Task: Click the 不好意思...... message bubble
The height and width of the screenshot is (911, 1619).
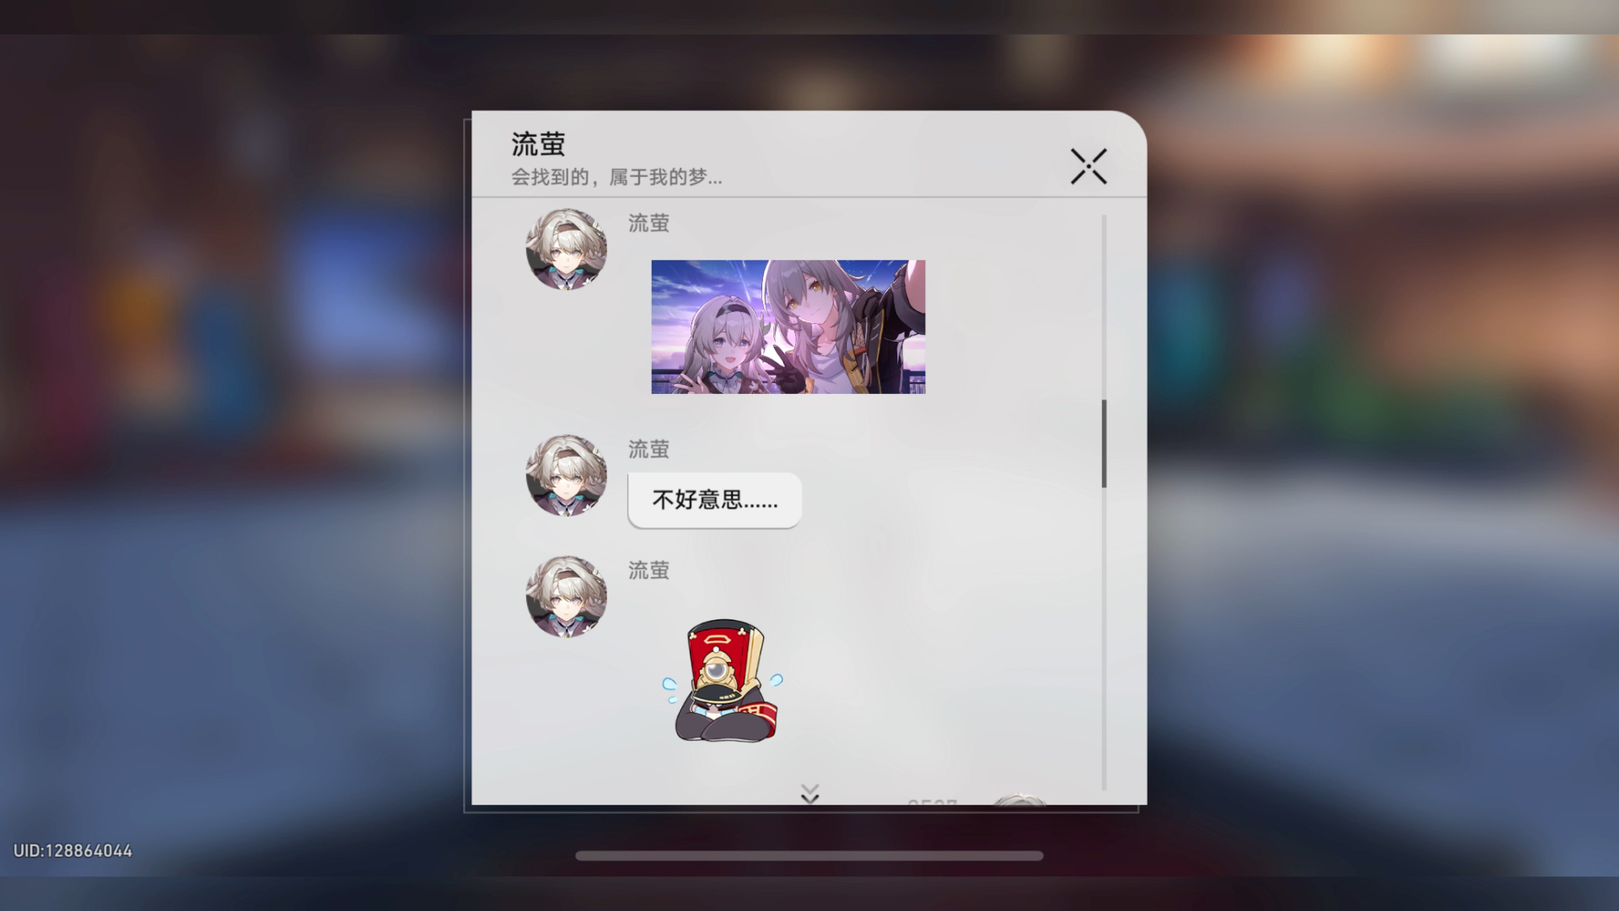Action: point(713,499)
